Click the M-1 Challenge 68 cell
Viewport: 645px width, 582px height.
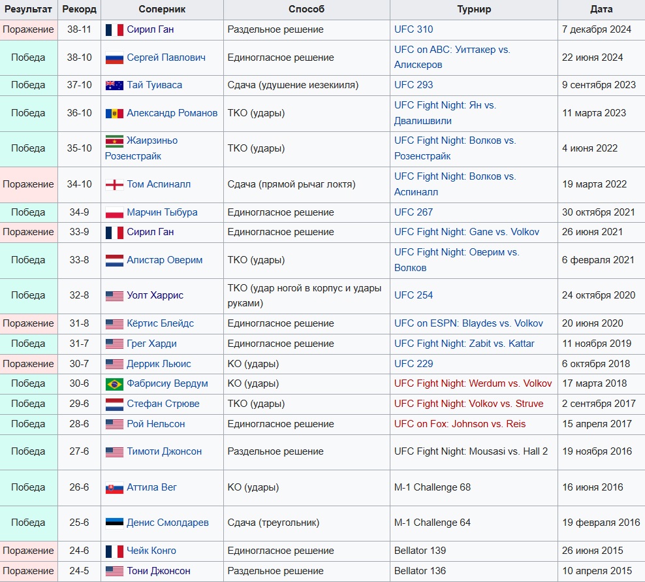(474, 488)
